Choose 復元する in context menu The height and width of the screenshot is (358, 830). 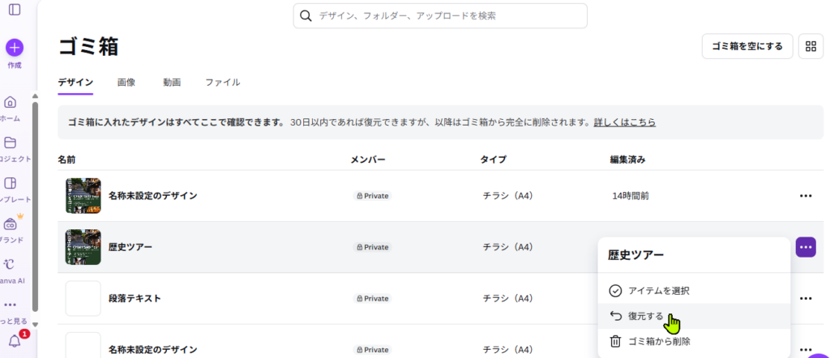click(x=694, y=316)
